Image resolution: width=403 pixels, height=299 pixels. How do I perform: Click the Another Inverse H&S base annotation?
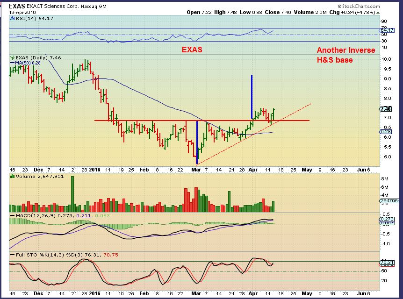tap(346, 55)
